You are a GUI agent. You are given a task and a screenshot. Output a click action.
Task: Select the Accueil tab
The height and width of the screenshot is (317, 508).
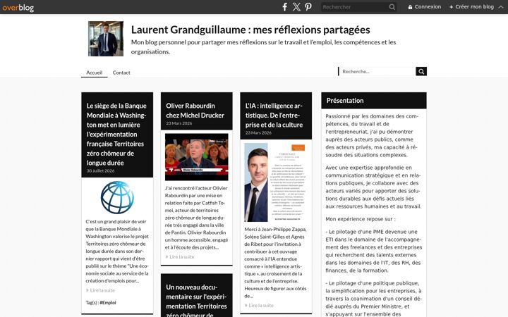pos(95,73)
